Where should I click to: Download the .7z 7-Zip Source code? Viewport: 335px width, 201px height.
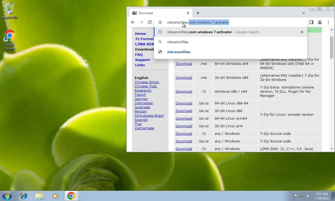(184, 133)
